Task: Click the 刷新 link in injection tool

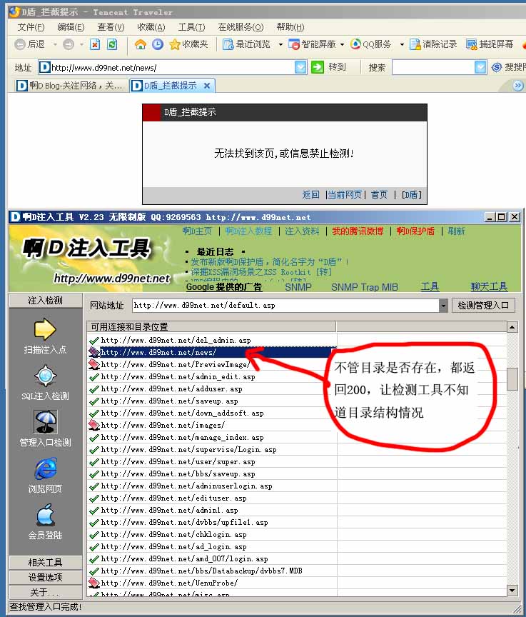Action: (457, 231)
